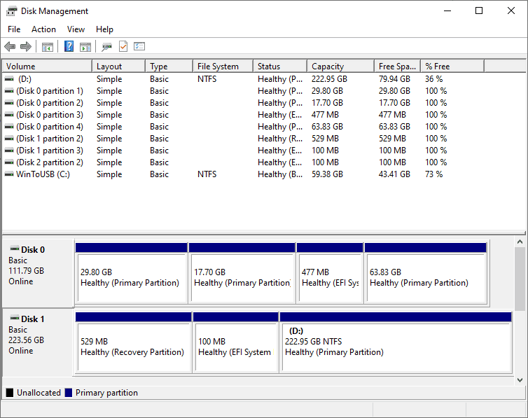Select the drive icon of Disk 0 partition 2

9,103
